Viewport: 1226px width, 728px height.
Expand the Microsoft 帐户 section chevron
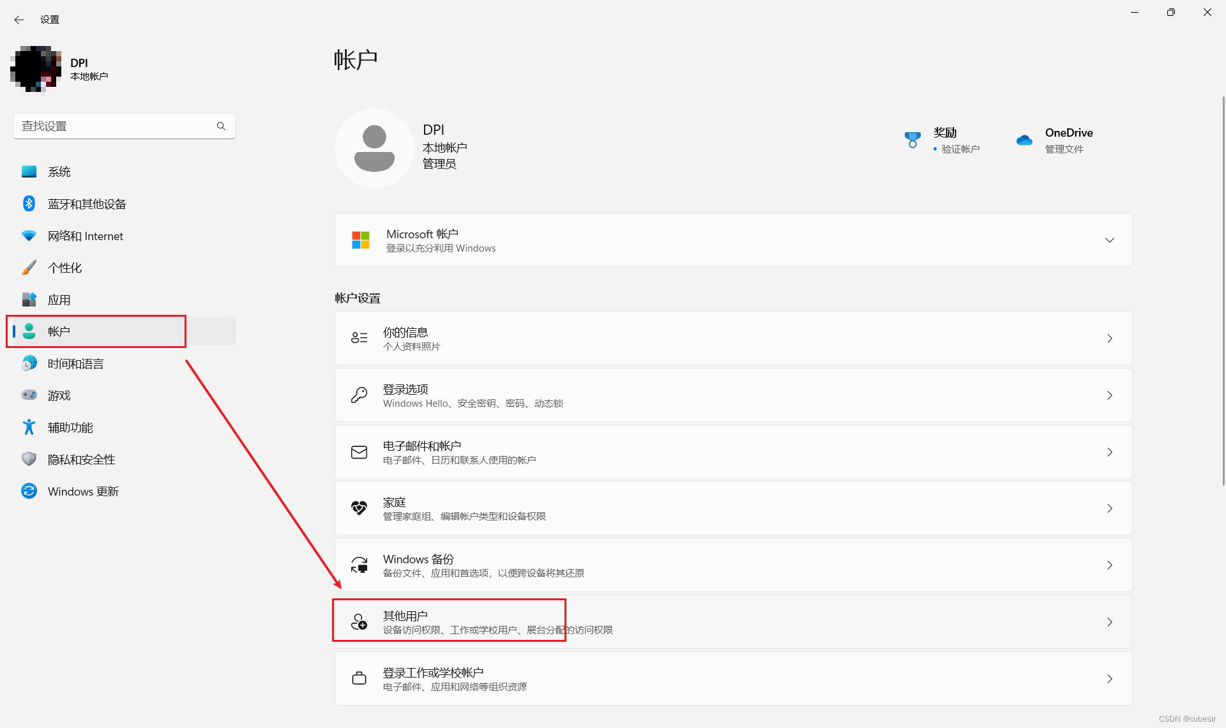point(1109,240)
